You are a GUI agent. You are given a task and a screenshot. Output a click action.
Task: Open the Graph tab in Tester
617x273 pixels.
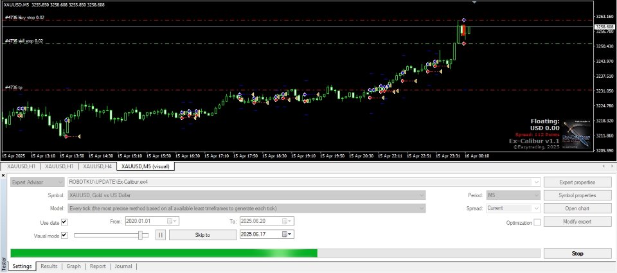pos(73,267)
